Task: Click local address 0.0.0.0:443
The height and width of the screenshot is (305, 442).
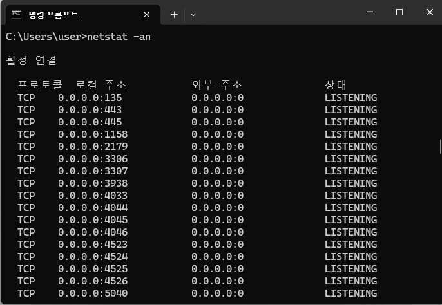Action: (x=90, y=110)
